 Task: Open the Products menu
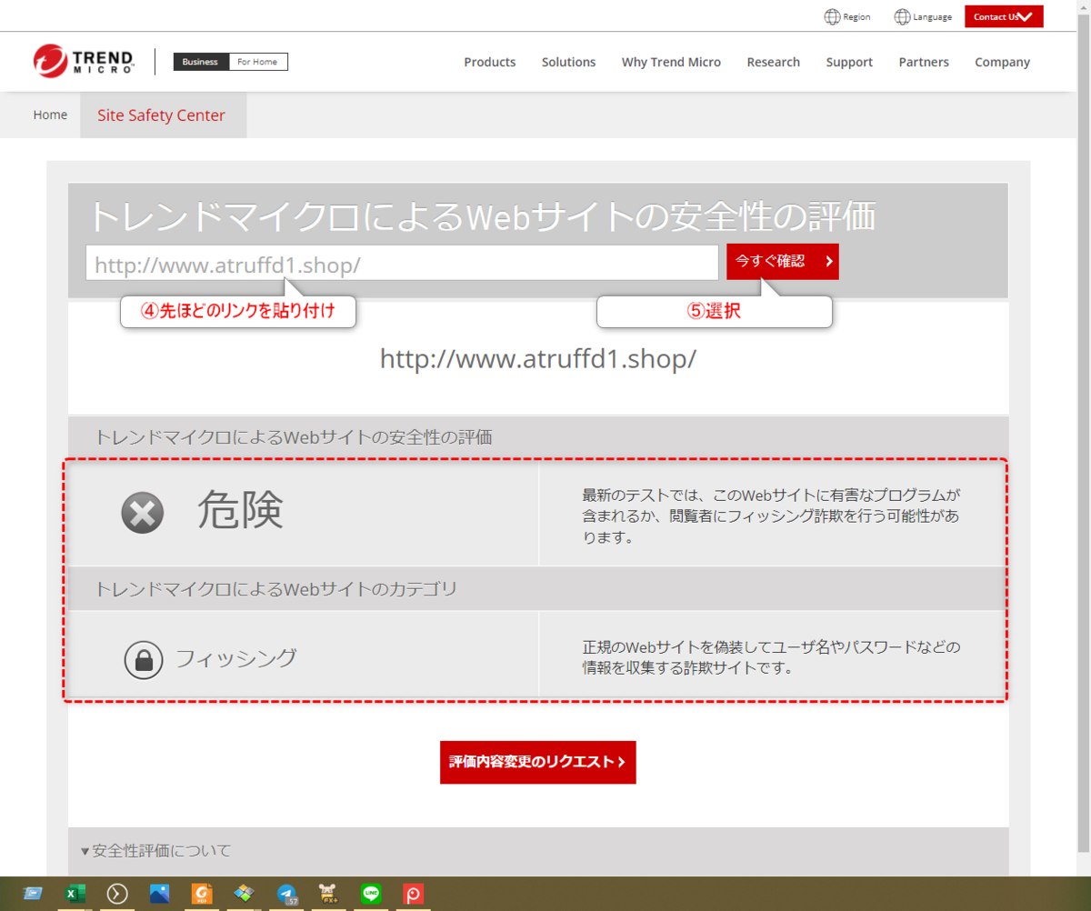click(x=490, y=62)
